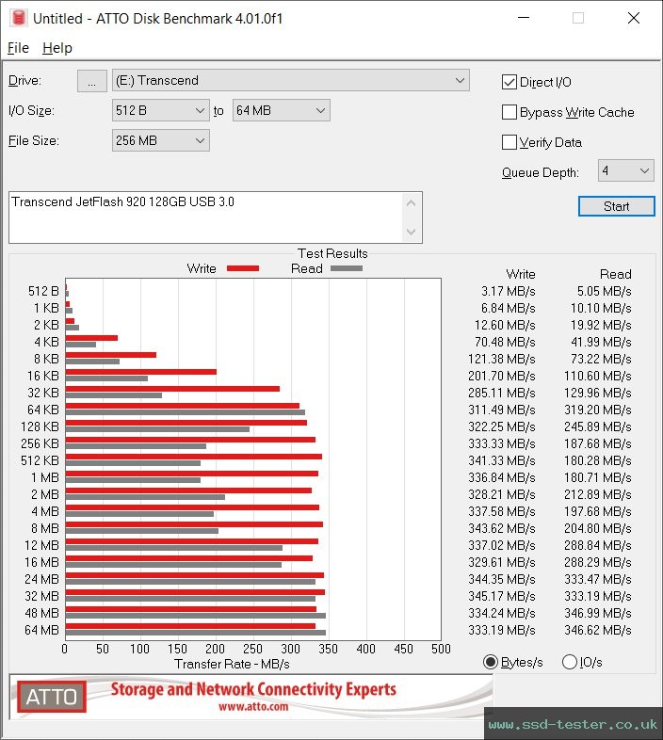This screenshot has height=740, width=663.
Task: Click the ATTO logo in the banner
Action: [52, 697]
